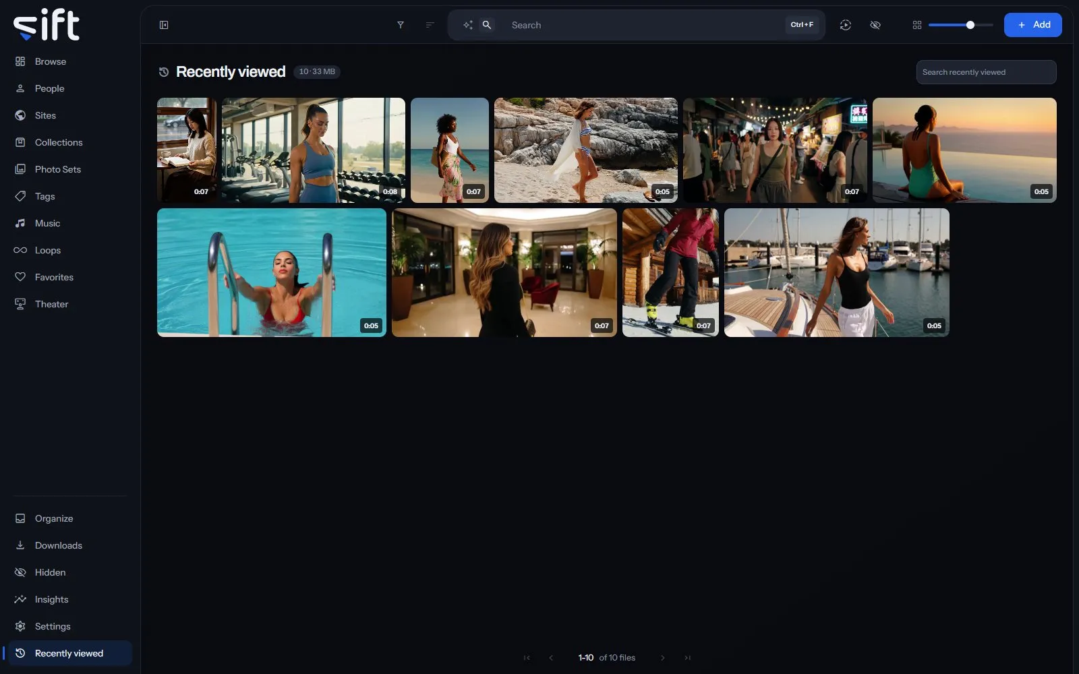The width and height of the screenshot is (1079, 674).
Task: Select the magnifier search mode button
Action: click(x=487, y=25)
